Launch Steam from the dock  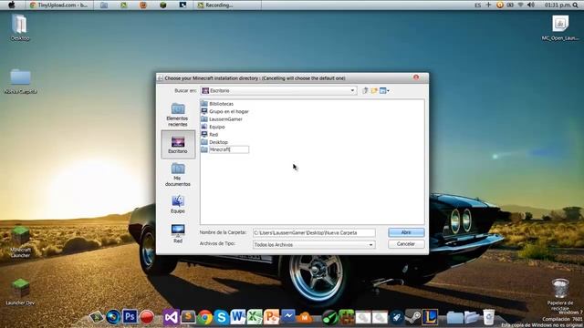413,317
